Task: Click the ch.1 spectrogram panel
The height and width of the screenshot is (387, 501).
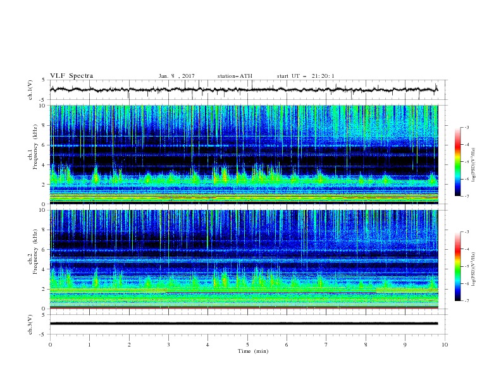Action: click(244, 154)
